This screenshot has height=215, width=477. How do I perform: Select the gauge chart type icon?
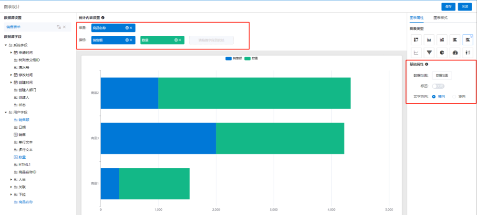click(455, 52)
